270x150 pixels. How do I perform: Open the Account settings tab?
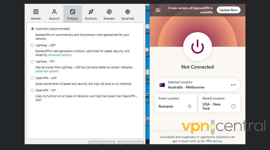coord(54,14)
